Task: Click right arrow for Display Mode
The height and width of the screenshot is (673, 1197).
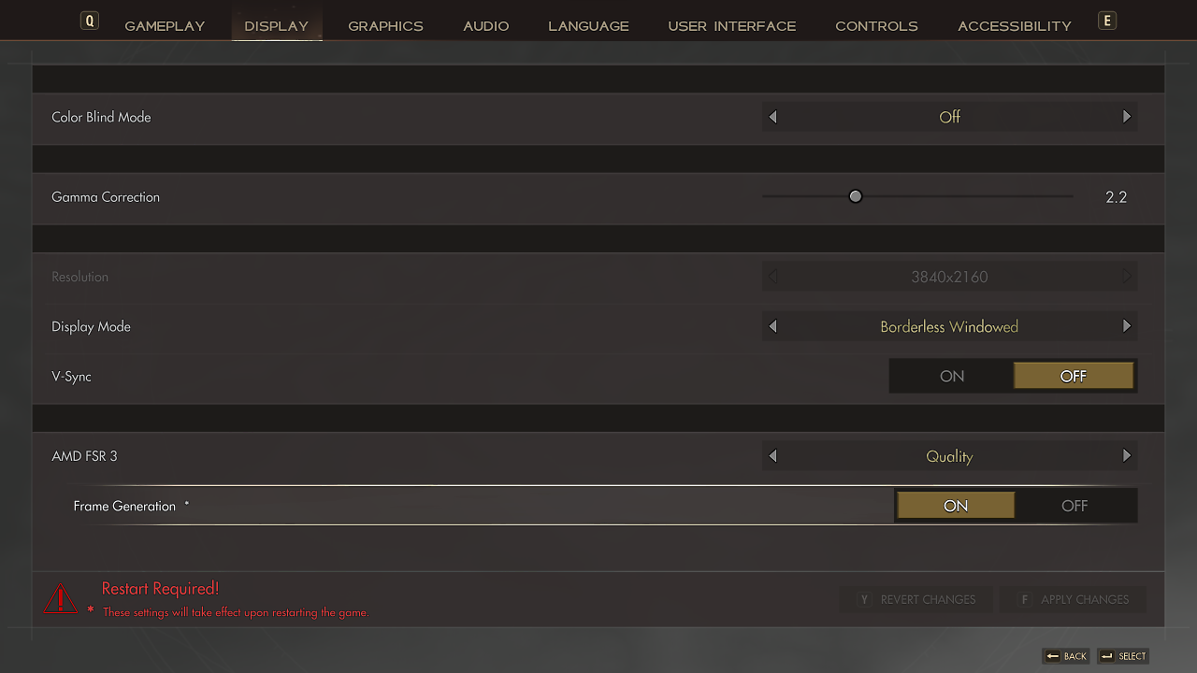Action: (1127, 326)
